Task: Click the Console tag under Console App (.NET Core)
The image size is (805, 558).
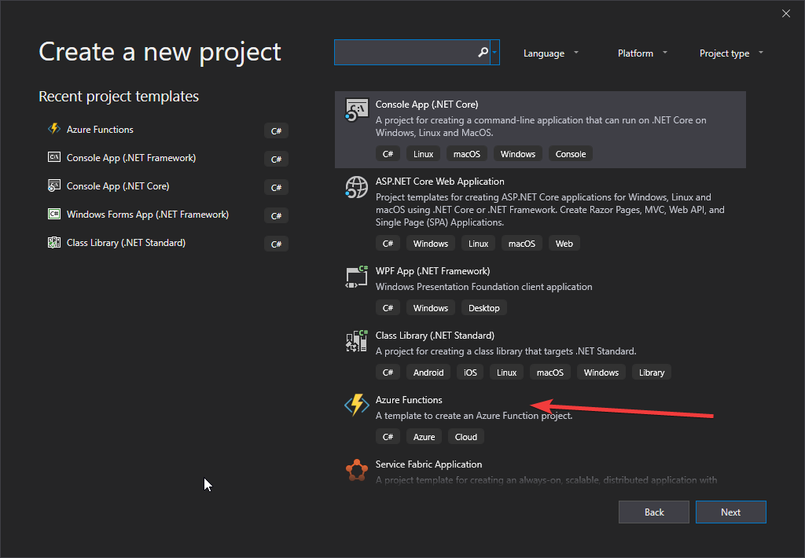Action: pyautogui.click(x=571, y=154)
